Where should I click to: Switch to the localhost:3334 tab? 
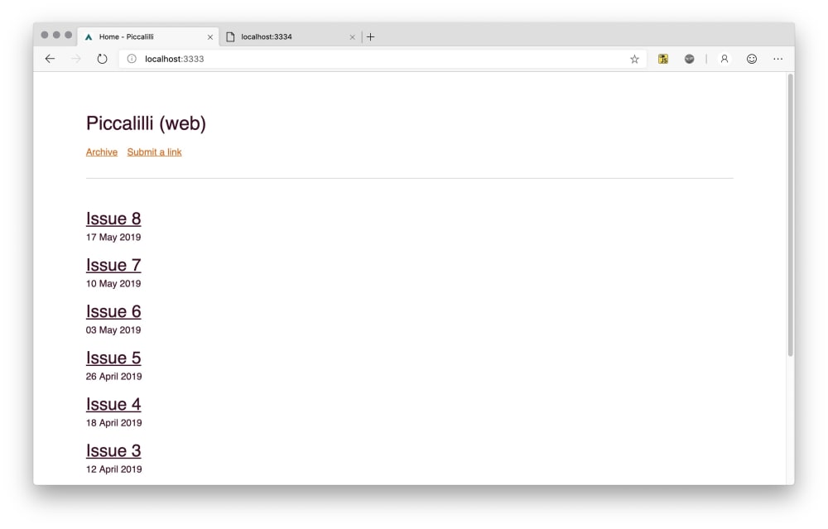[289, 36]
